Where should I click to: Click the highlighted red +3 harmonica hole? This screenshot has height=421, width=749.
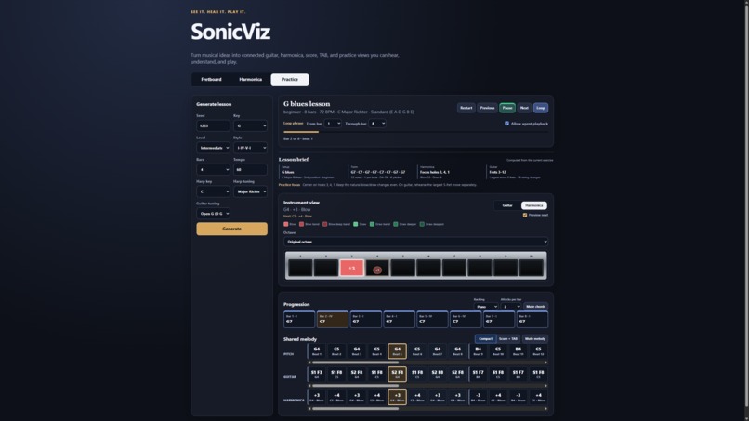coord(351,268)
